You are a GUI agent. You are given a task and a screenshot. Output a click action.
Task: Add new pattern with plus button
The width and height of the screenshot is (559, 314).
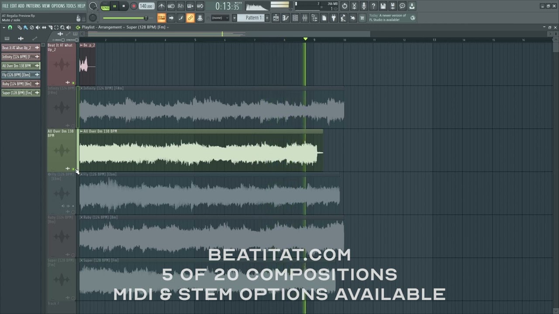(267, 18)
